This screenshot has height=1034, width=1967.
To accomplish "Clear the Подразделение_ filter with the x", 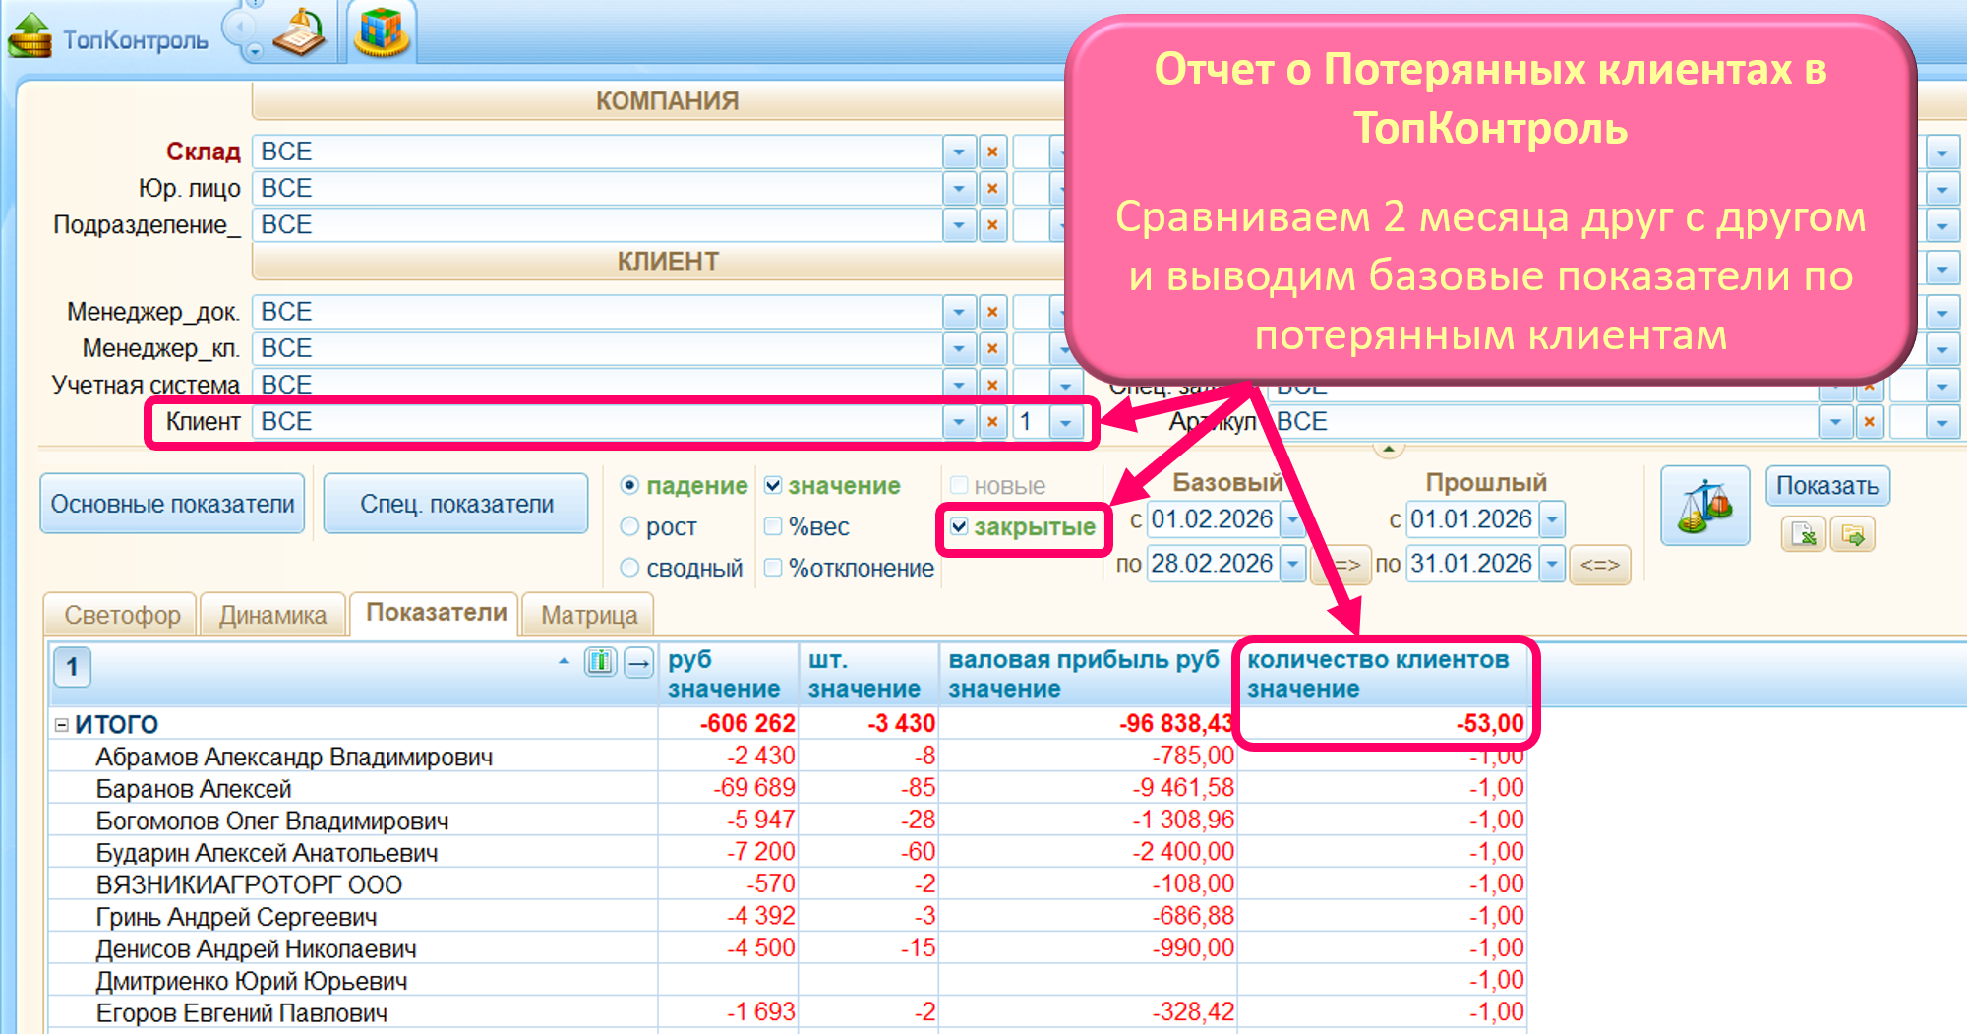I will pos(992,225).
